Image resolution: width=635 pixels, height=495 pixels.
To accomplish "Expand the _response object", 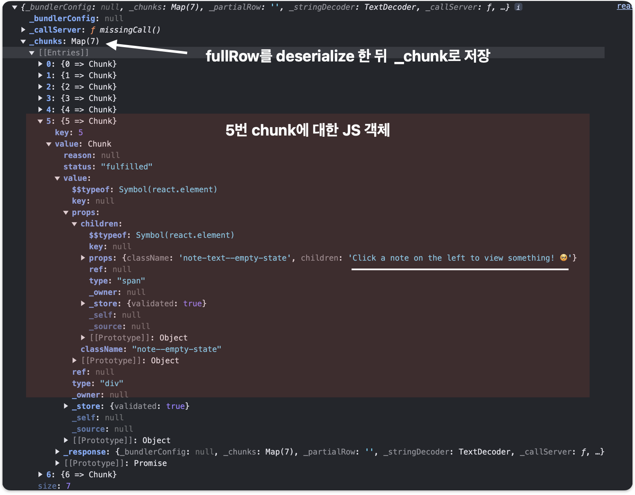I will coord(58,452).
